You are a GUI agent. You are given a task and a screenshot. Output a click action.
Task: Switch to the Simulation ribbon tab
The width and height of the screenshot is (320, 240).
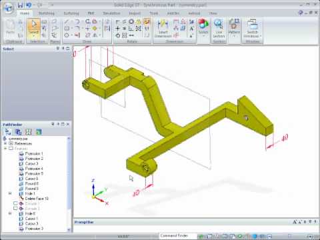click(x=111, y=13)
